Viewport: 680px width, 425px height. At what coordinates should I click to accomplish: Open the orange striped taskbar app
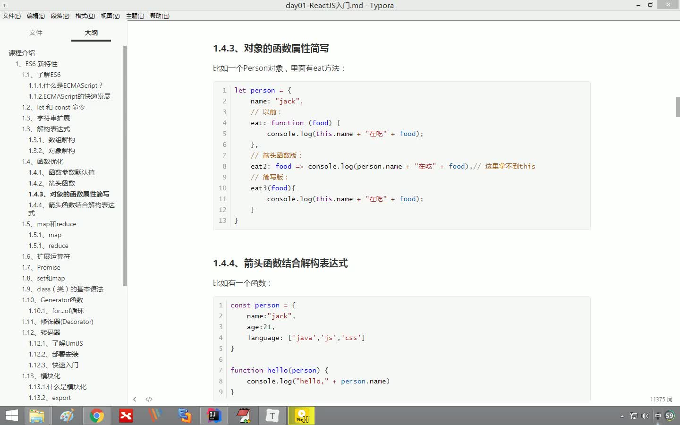[x=155, y=416]
